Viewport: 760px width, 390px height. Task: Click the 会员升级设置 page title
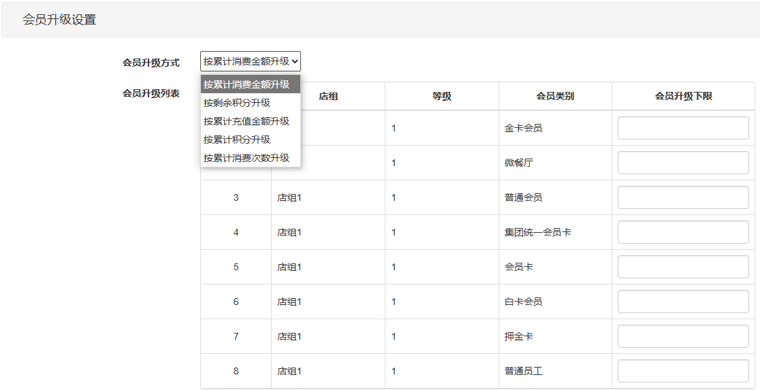click(59, 20)
